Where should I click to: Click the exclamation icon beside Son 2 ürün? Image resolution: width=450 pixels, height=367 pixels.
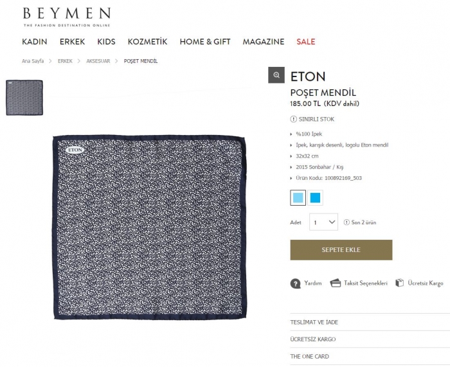(x=346, y=222)
